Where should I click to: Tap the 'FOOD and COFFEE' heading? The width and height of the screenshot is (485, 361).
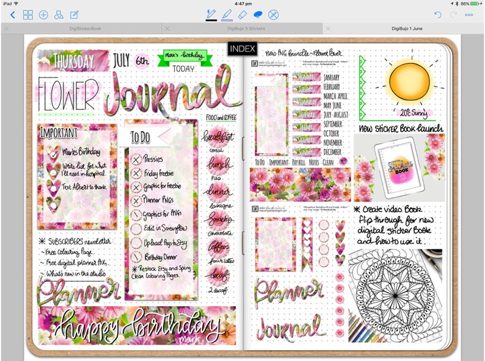point(221,117)
